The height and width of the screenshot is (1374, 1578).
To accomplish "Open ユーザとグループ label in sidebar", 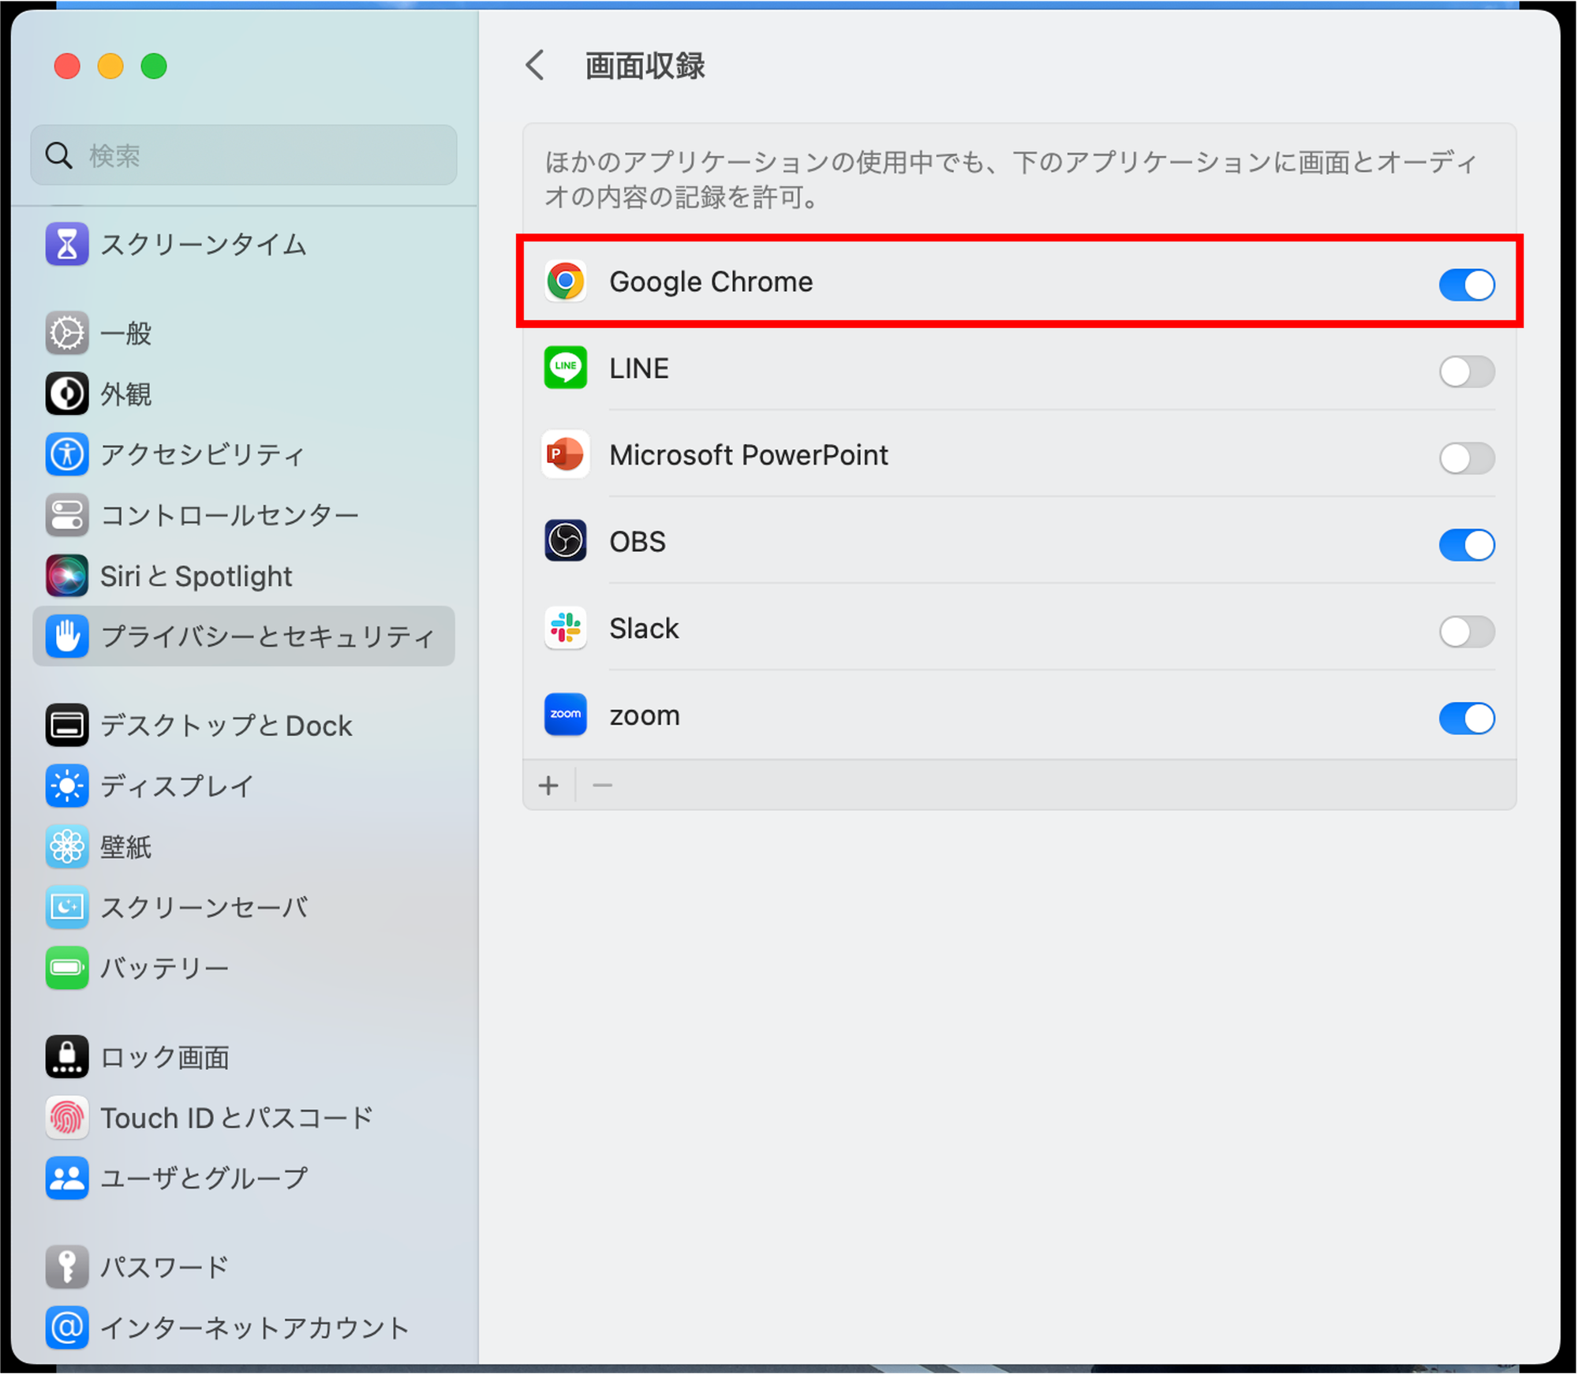I will [204, 1179].
